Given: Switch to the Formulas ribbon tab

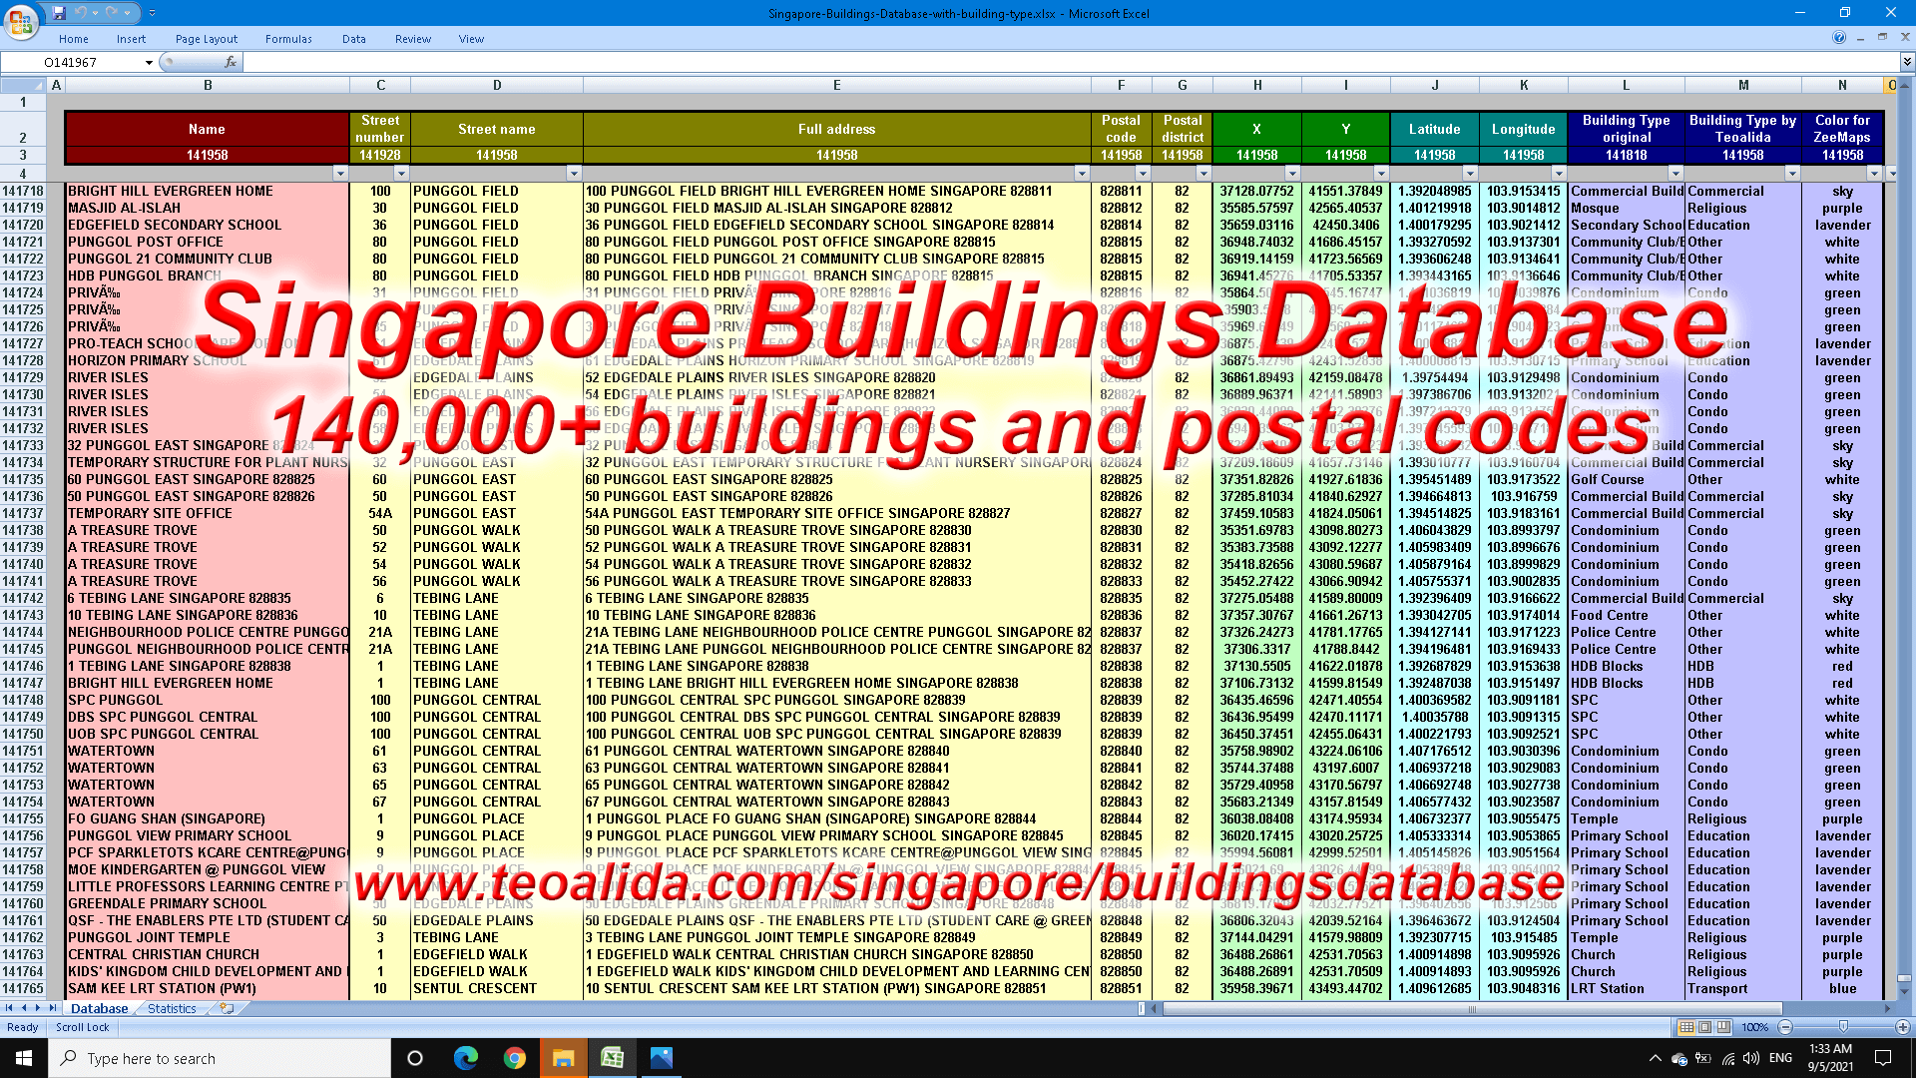Looking at the screenshot, I should (288, 39).
